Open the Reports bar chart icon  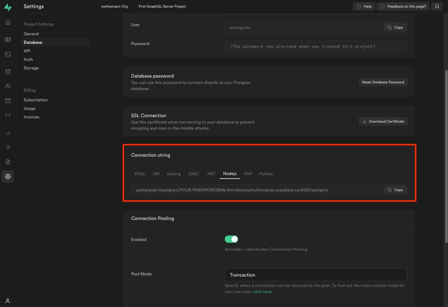tap(8, 133)
